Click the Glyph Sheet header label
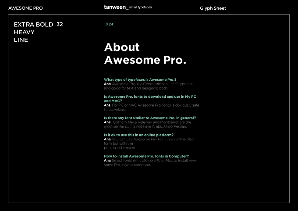 (x=213, y=8)
